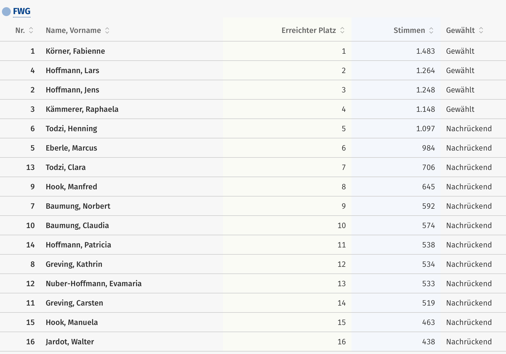Click the vote count 1.264
The image size is (506, 354).
tap(425, 71)
